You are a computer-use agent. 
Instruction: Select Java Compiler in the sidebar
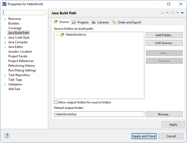(x=18, y=42)
